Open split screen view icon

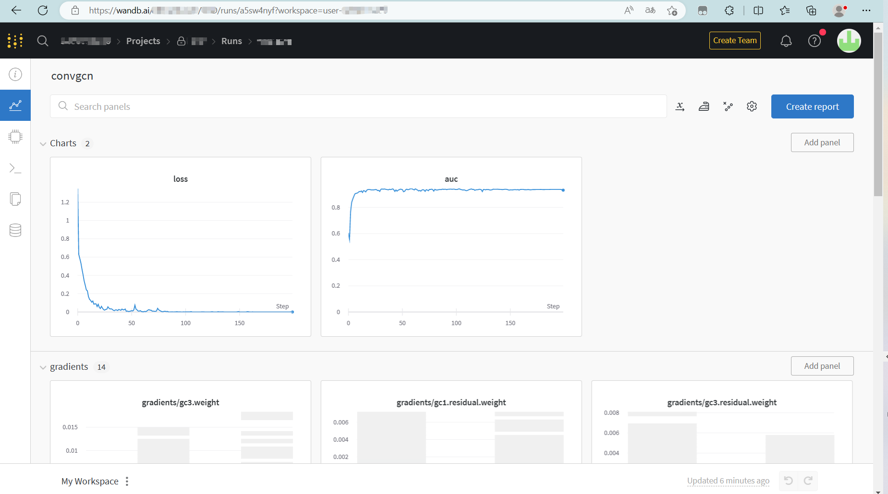tap(758, 11)
